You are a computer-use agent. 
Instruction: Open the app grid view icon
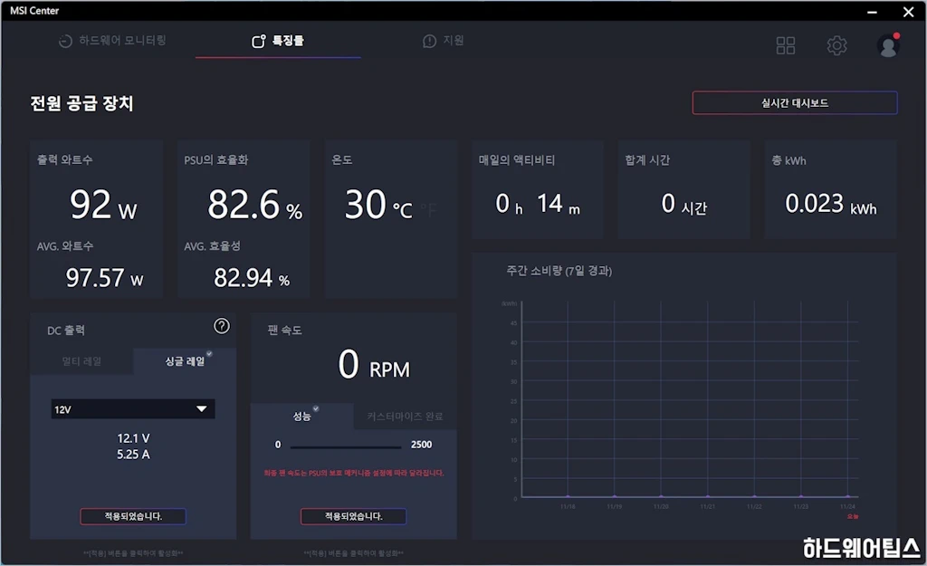(x=785, y=45)
